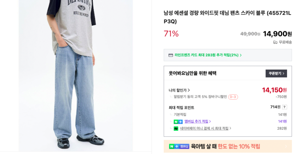Click the credit card icon

tap(171, 55)
